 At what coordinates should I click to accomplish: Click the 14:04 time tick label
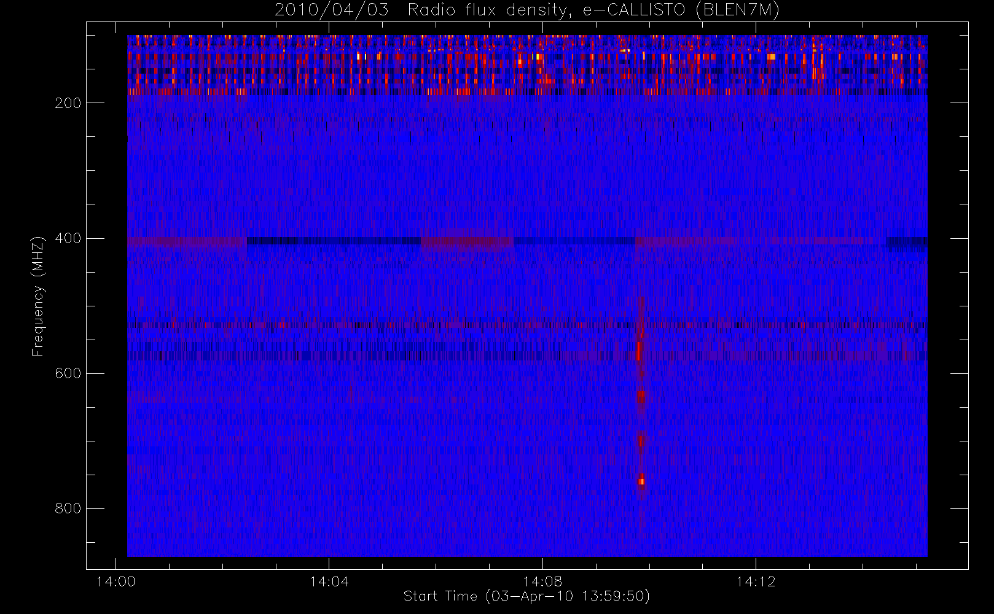(329, 581)
